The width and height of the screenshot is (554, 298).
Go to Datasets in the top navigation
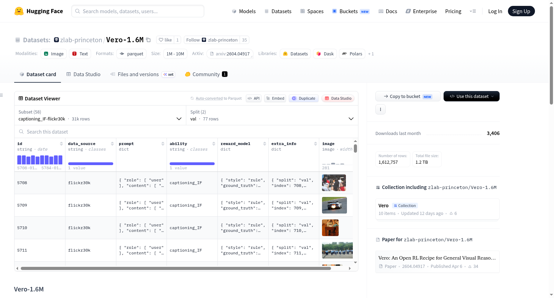tap(278, 11)
